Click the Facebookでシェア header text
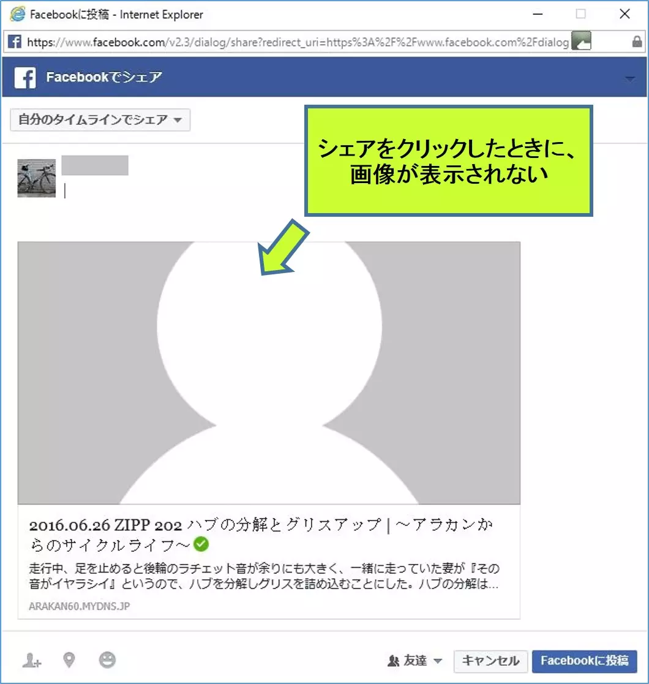 coord(104,77)
